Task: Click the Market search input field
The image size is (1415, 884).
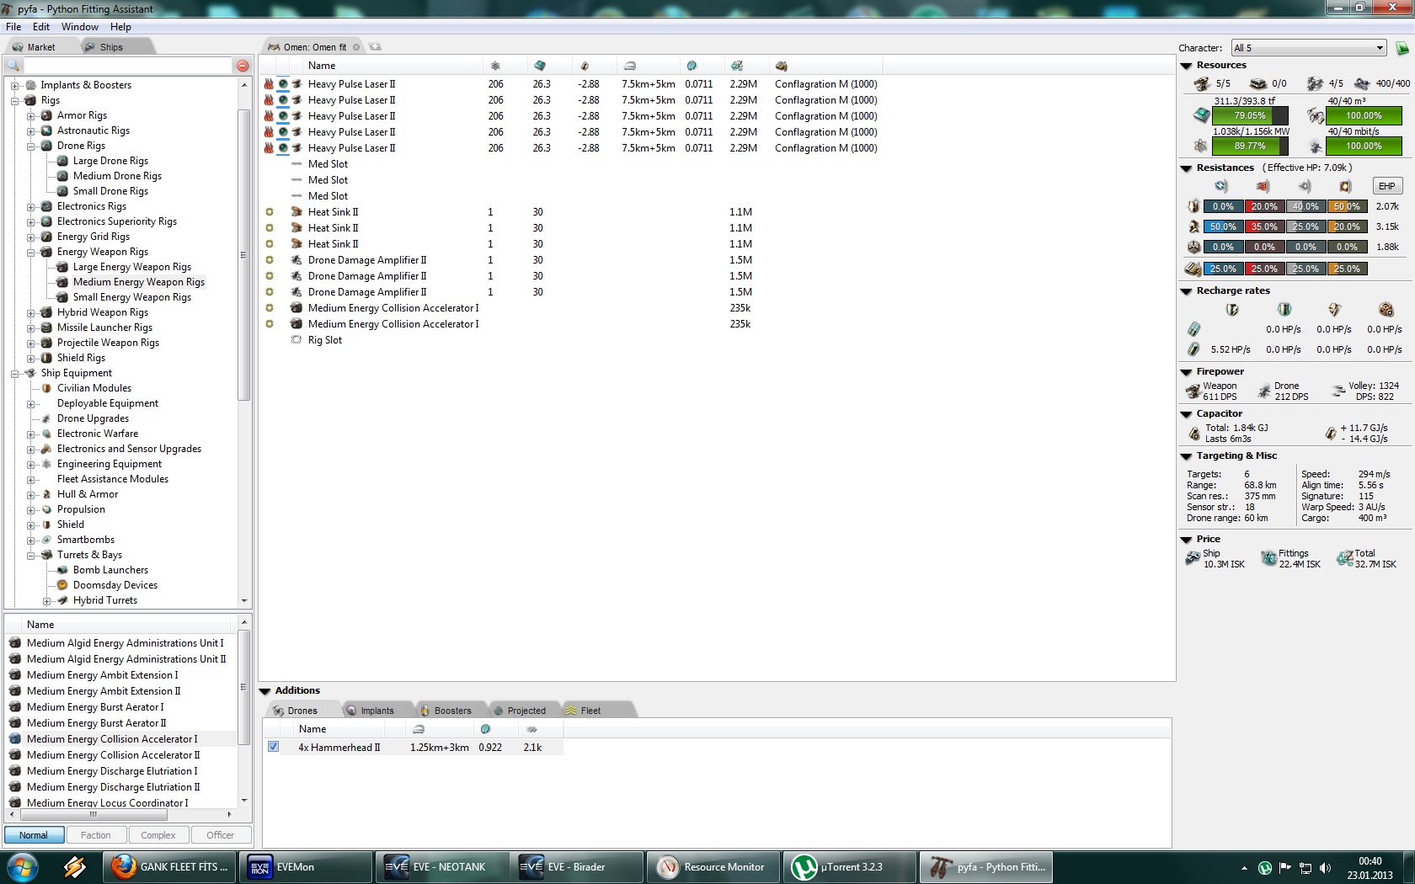Action: tap(127, 66)
